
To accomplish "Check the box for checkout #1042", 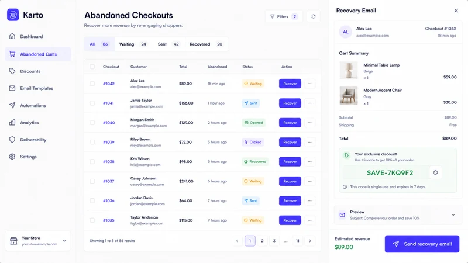I will pyautogui.click(x=92, y=84).
